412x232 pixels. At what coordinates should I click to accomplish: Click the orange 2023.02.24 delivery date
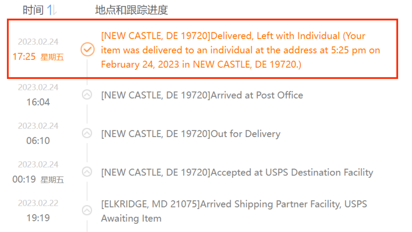pyautogui.click(x=38, y=42)
